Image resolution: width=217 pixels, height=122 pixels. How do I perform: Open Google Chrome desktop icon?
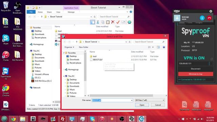6,90
